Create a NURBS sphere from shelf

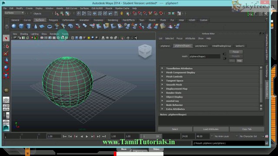tap(14, 26)
